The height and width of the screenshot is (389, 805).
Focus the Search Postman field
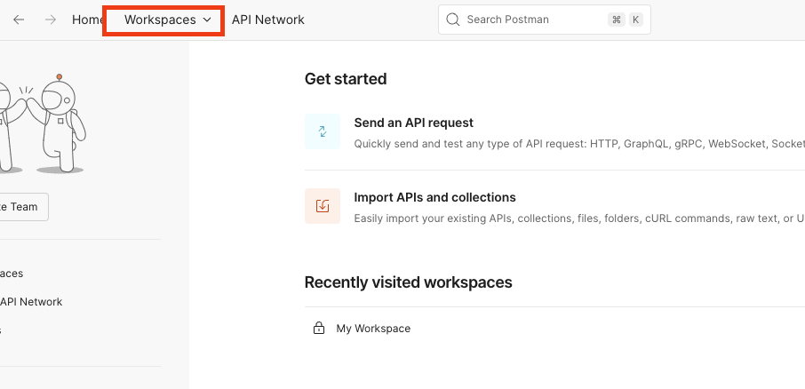point(533,20)
